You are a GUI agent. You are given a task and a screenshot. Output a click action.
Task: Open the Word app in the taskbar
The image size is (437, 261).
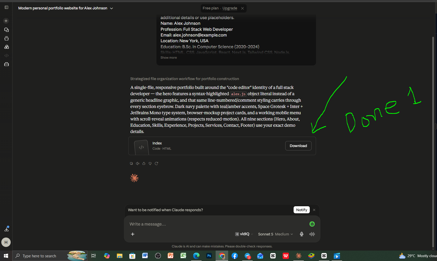pyautogui.click(x=145, y=256)
